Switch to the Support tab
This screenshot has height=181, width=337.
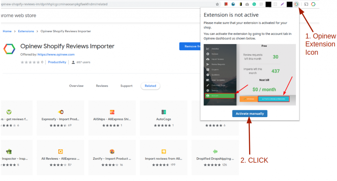click(x=126, y=86)
